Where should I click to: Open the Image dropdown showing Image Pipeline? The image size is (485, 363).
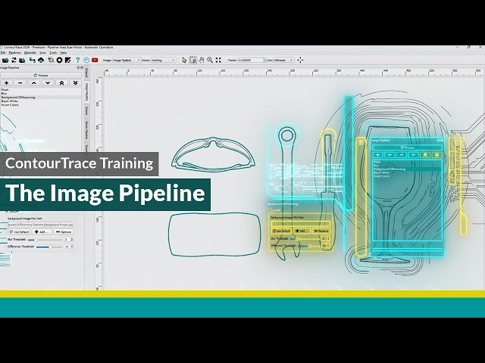pos(127,60)
